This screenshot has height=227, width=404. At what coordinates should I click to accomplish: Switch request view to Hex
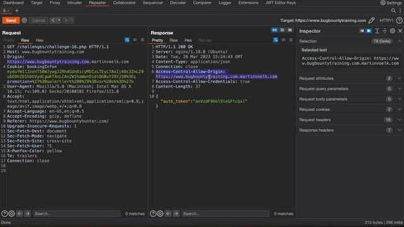tap(39, 40)
